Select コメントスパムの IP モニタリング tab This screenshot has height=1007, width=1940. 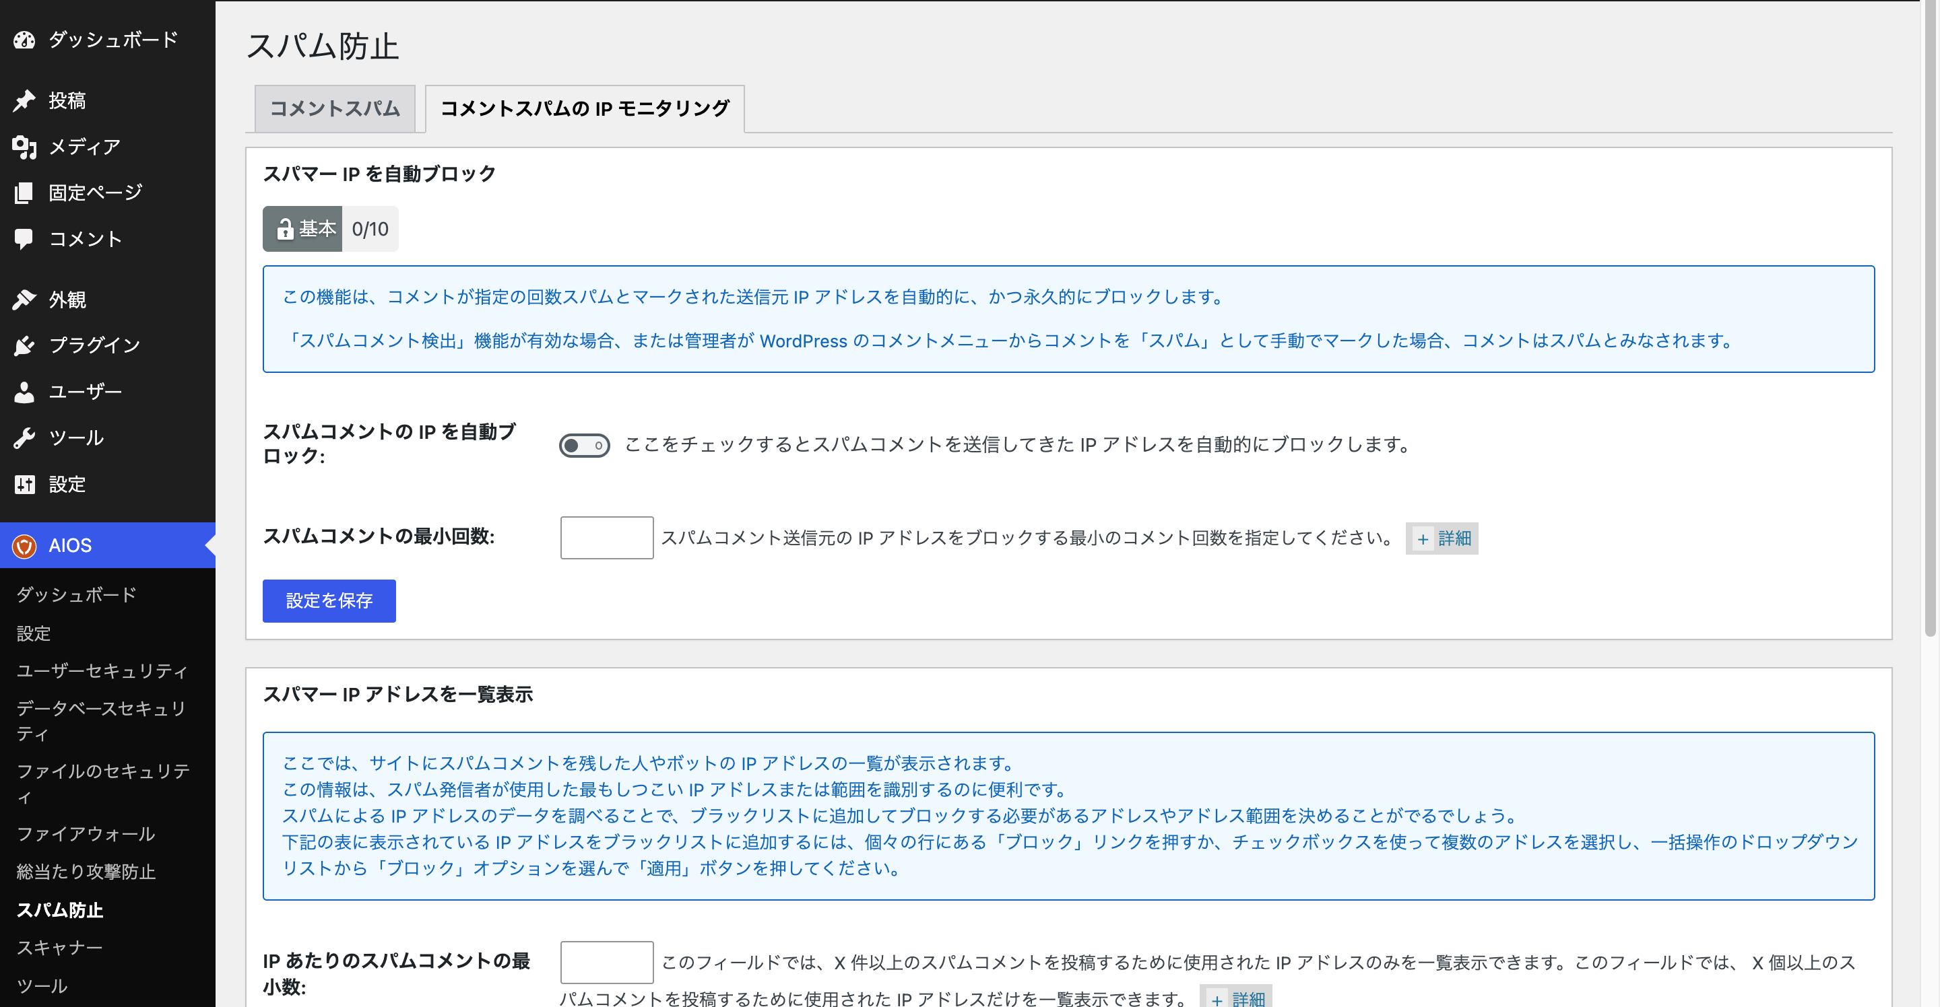pos(585,109)
